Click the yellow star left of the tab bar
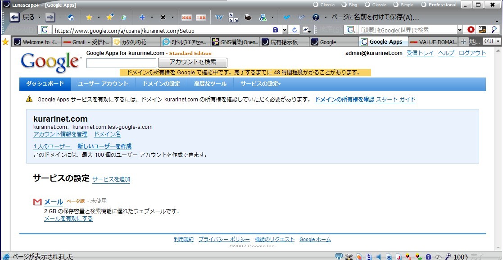 (5, 42)
